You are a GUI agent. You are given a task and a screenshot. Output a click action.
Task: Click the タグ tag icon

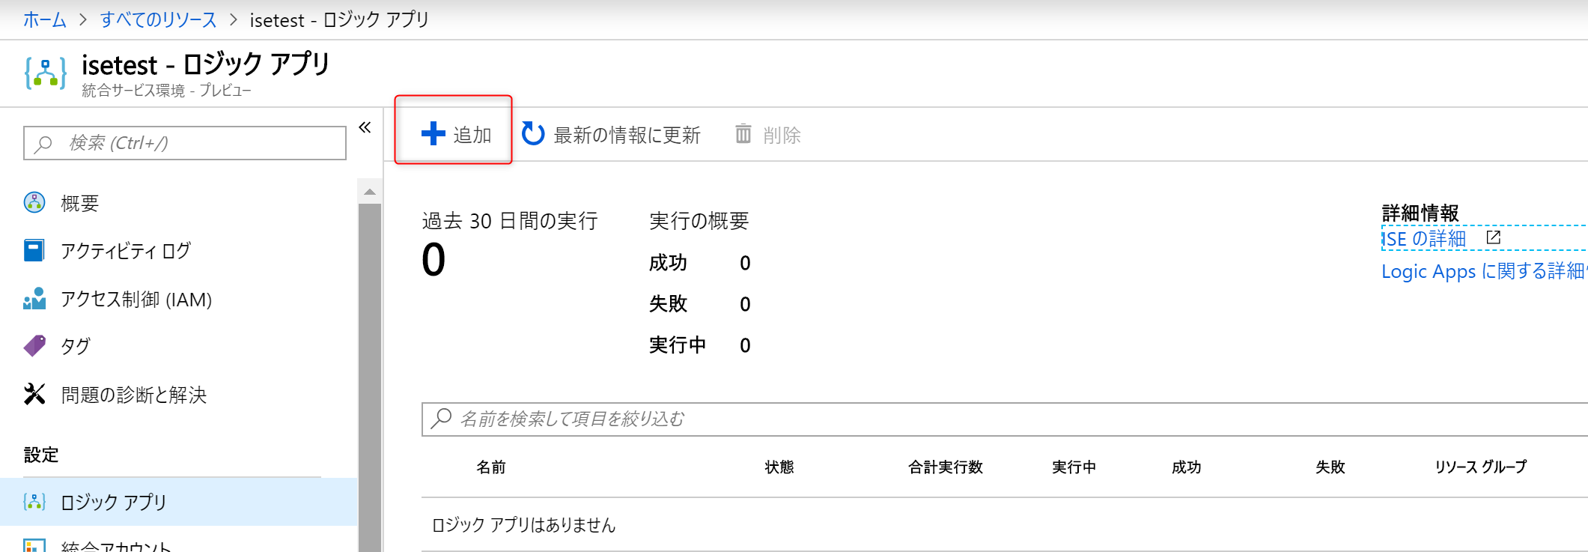(34, 346)
